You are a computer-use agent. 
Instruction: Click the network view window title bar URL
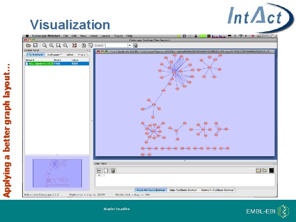(x=191, y=51)
